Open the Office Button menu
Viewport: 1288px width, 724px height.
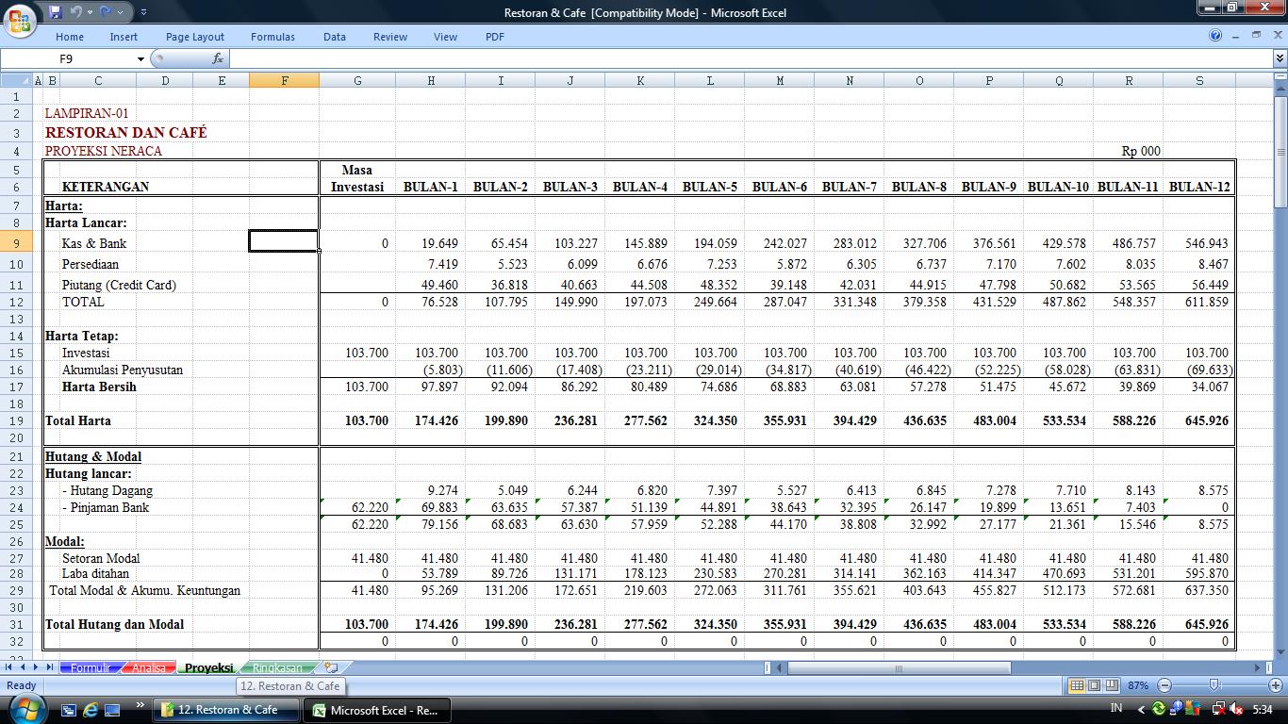tap(20, 19)
